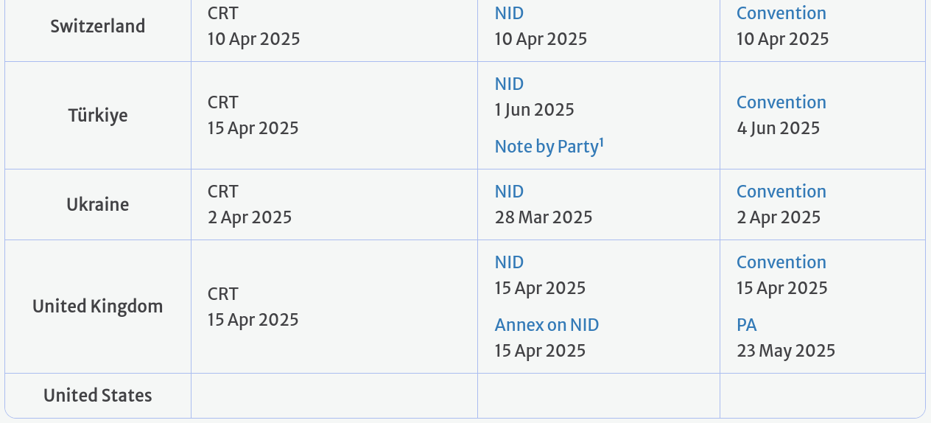Screen dimensions: 931x423
Task: Click Ukraine's NID link
Action: pos(509,192)
